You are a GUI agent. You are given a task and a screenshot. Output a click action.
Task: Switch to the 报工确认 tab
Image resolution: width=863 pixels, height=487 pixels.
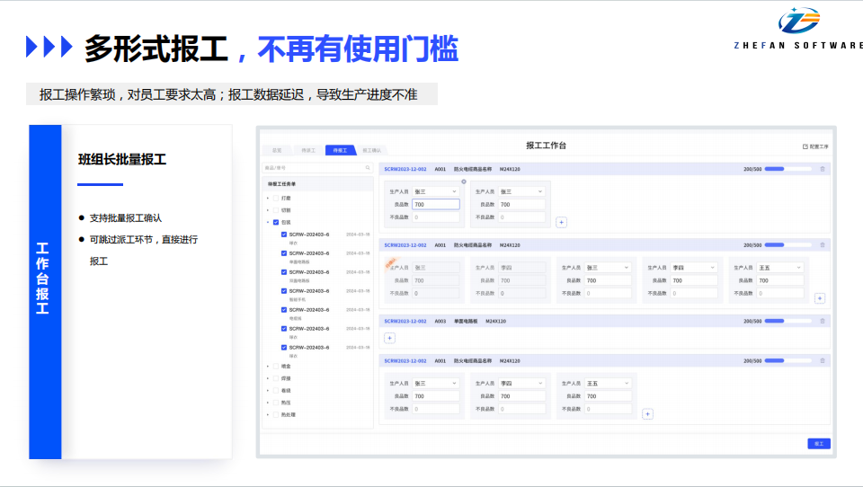click(370, 150)
